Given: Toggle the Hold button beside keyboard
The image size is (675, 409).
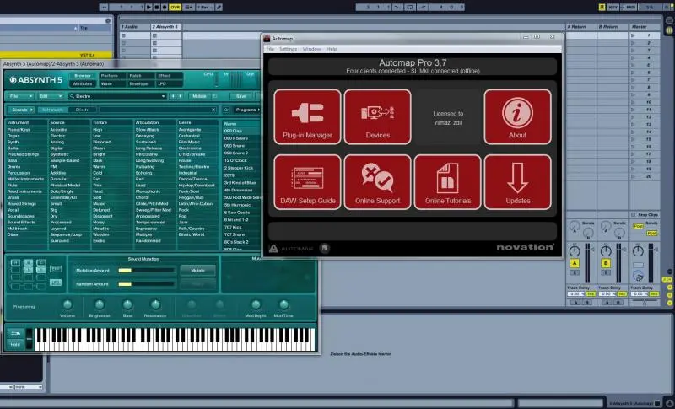Looking at the screenshot, I should tap(13, 344).
